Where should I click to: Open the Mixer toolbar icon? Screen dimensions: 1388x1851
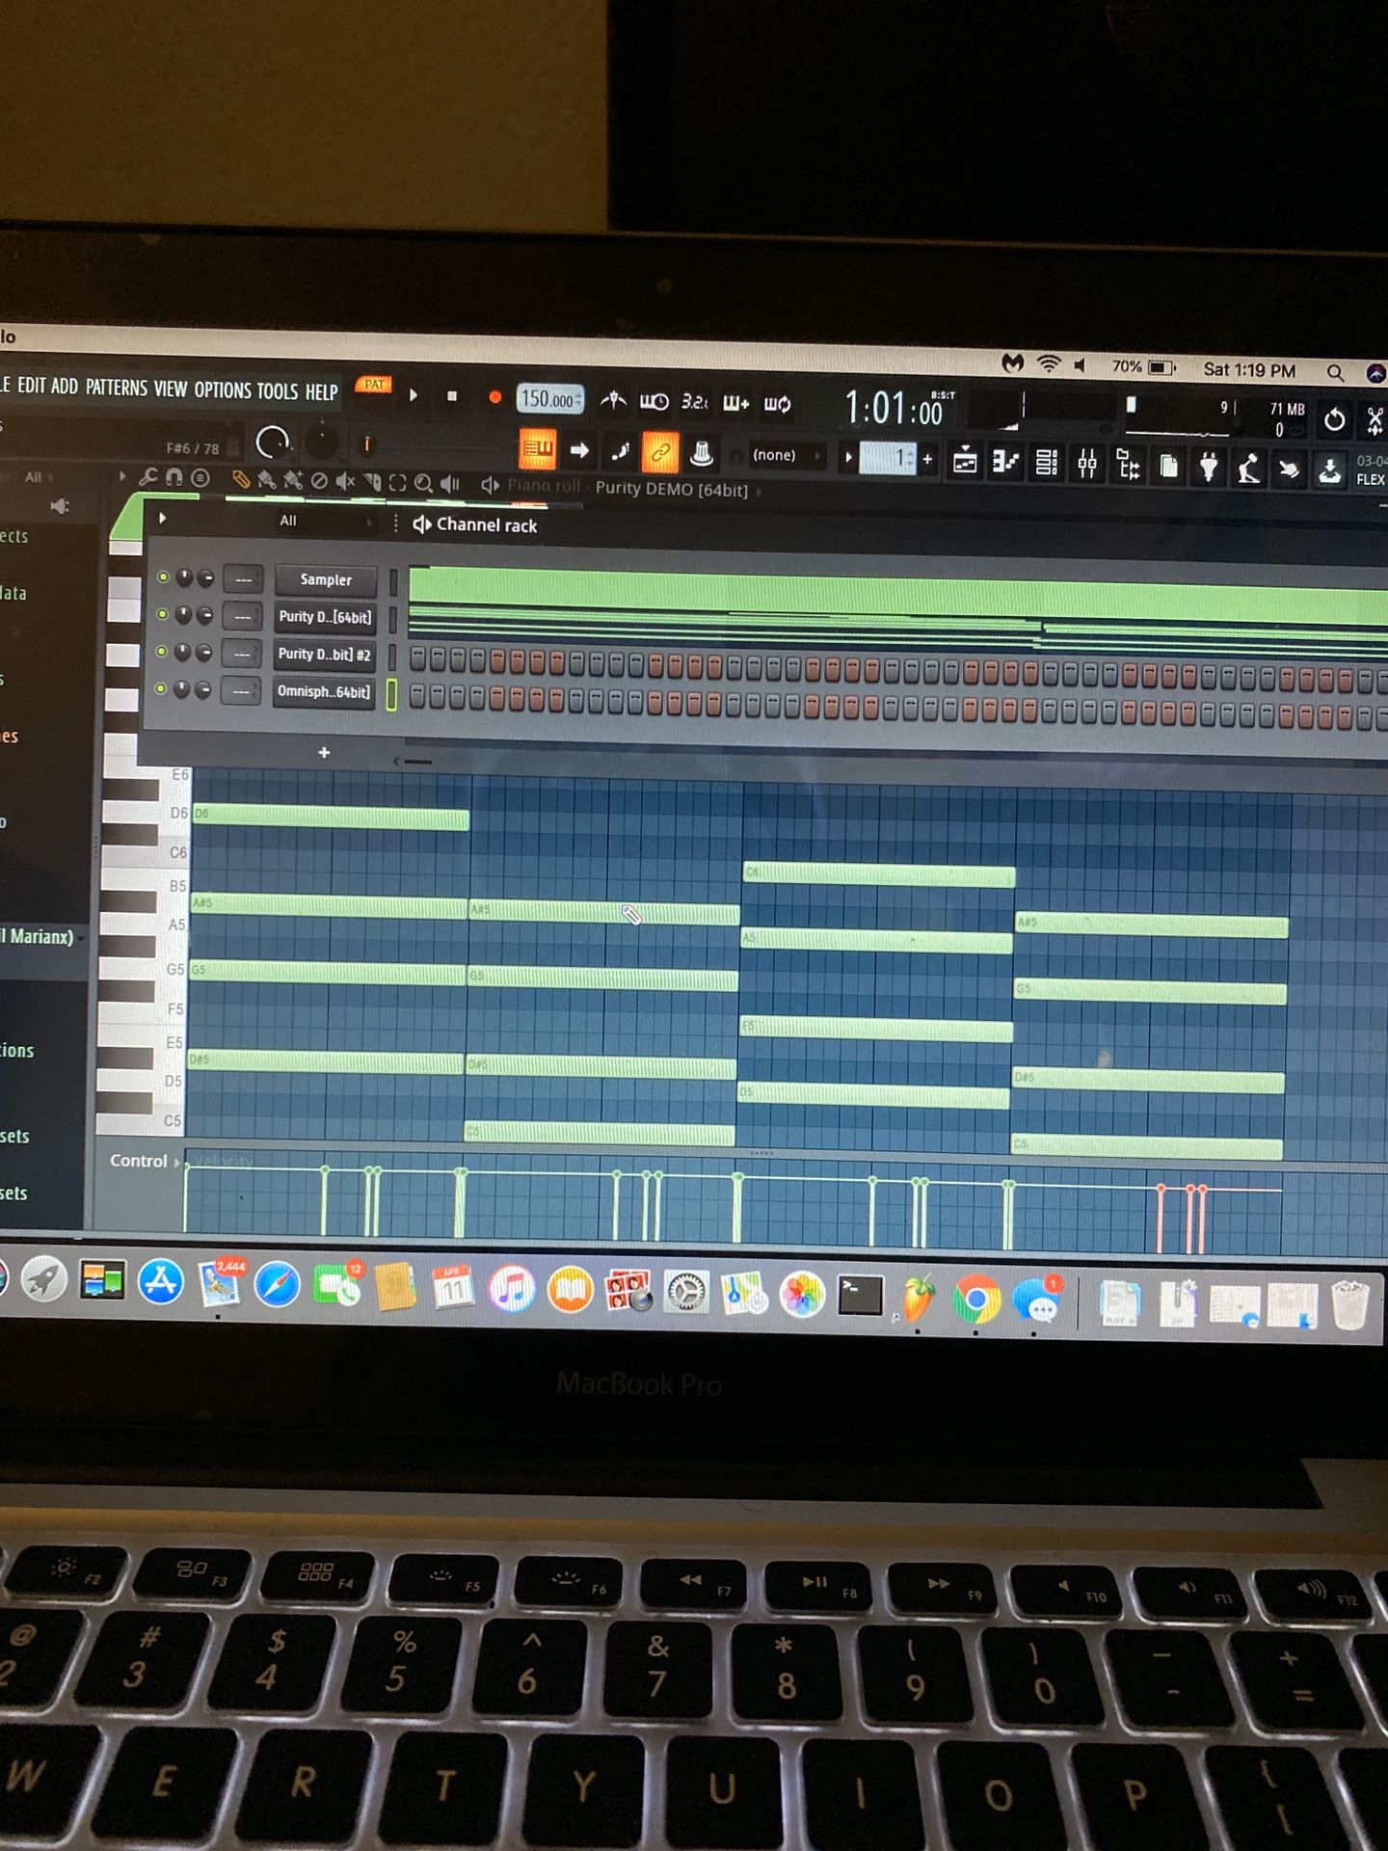pos(1087,465)
